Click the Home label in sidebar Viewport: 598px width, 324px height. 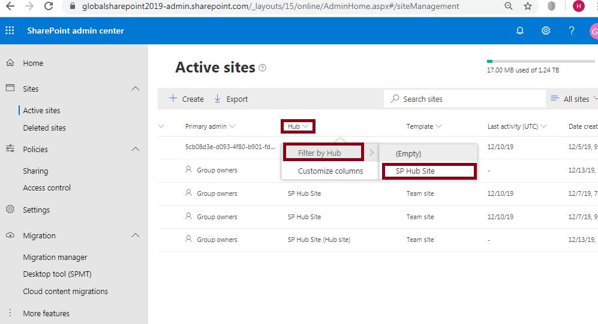coord(33,63)
